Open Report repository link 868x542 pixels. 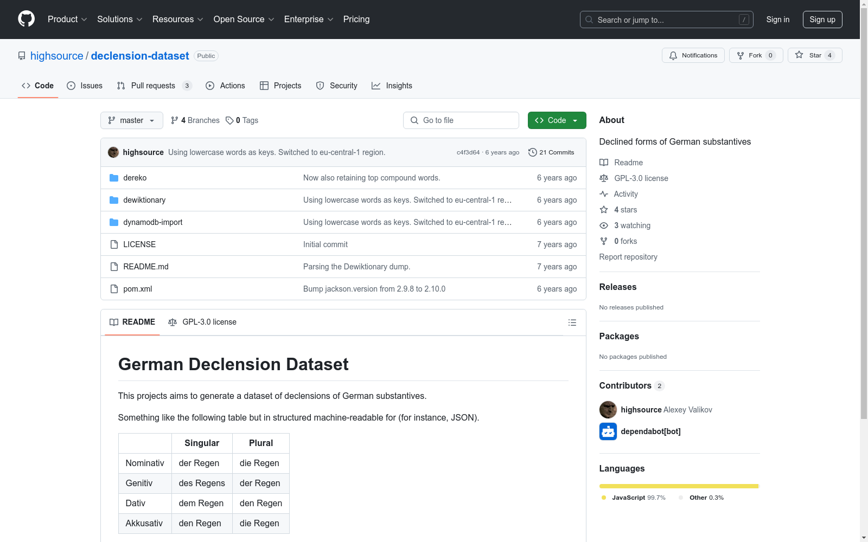tap(628, 257)
